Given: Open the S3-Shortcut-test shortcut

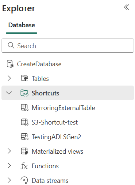Looking at the screenshot, I should tap(55, 122).
